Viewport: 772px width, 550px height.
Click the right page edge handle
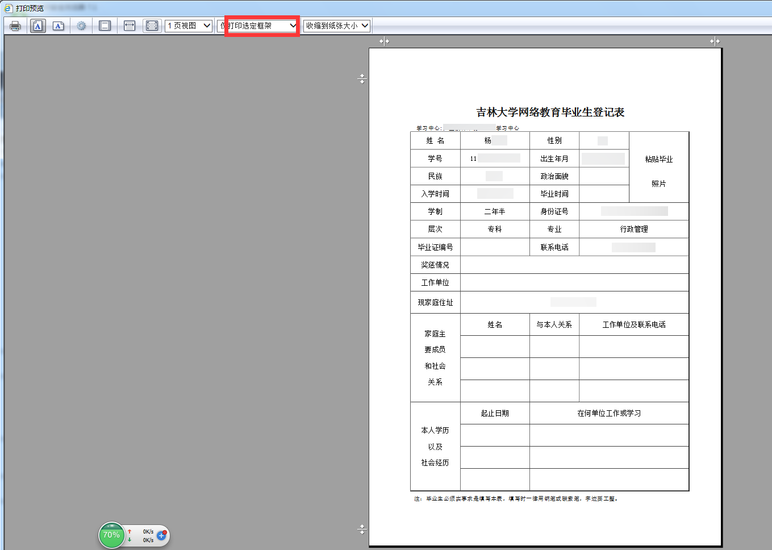pyautogui.click(x=714, y=41)
